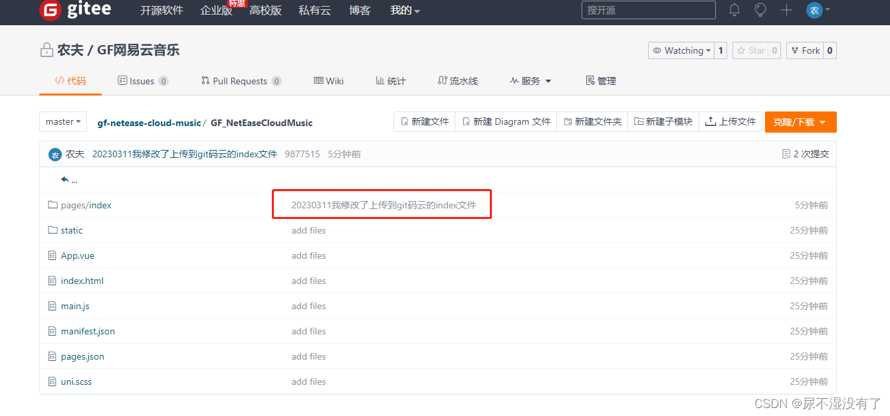This screenshot has width=890, height=416.
Task: Click commit message in the header row
Action: [185, 154]
